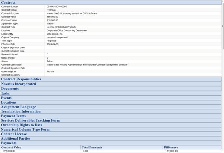Open Services Deliverables Tracking Form section
Image resolution: width=224 pixels, height=153 pixels.
pyautogui.click(x=111, y=120)
